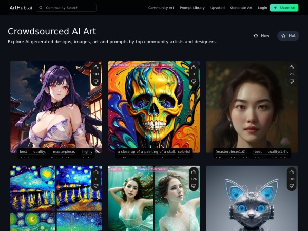Upvote the colorful skull painting
This screenshot has height=231, width=308.
click(x=194, y=67)
